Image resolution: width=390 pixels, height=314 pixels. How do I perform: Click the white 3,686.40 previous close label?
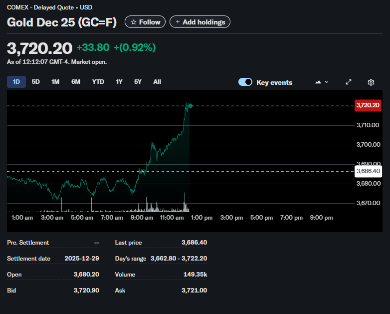click(x=368, y=171)
